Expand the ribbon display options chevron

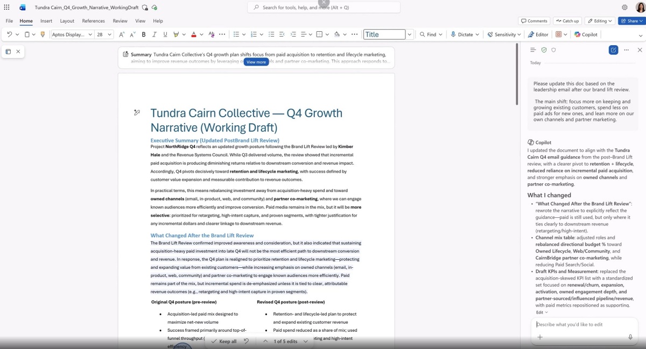[641, 35]
